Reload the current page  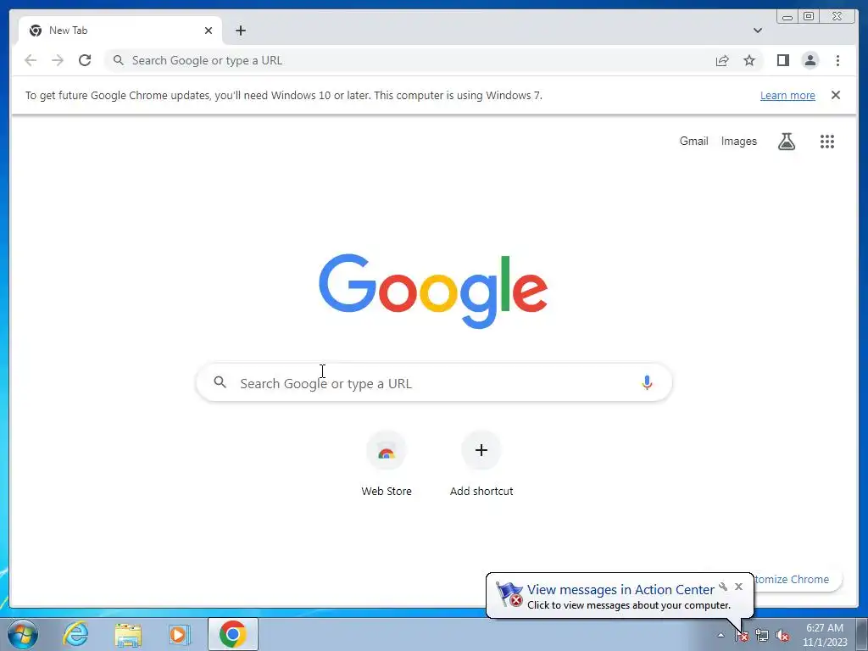click(x=85, y=60)
